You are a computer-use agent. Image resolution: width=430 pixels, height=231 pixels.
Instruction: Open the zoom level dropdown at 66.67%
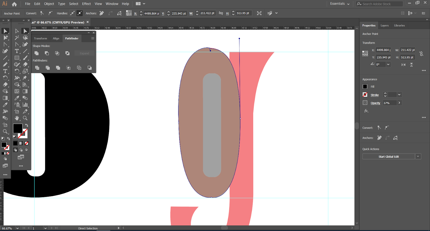(x=17, y=228)
